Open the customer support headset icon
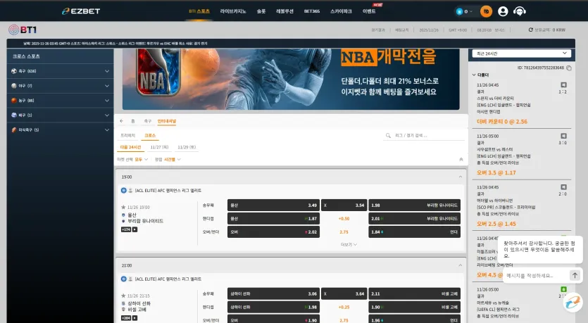Image resolution: width=588 pixels, height=323 pixels. pyautogui.click(x=520, y=11)
